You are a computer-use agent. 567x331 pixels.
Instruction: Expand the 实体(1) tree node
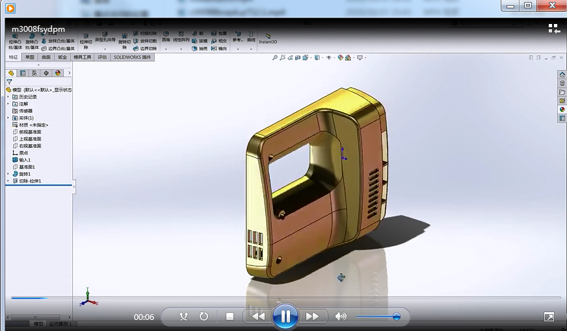8,117
